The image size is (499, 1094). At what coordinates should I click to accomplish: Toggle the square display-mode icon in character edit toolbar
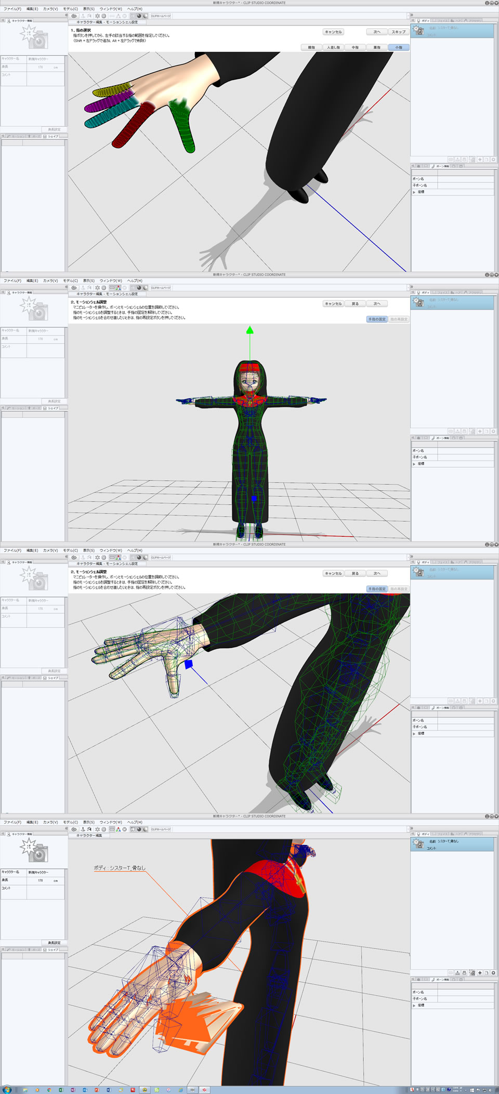coord(133,829)
